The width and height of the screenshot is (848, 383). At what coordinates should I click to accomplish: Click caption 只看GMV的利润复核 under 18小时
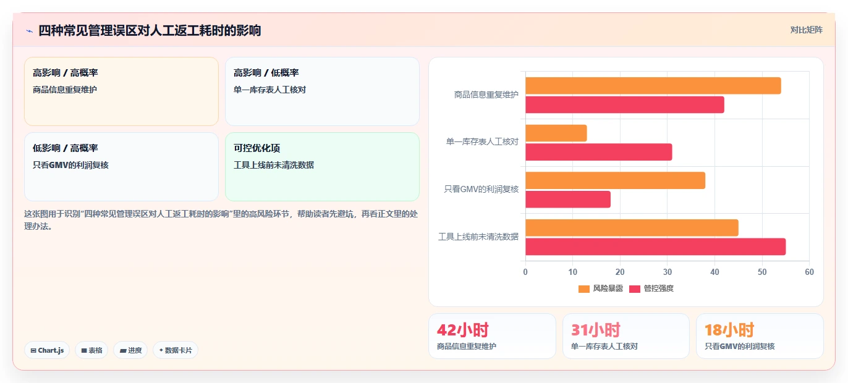pyautogui.click(x=739, y=347)
